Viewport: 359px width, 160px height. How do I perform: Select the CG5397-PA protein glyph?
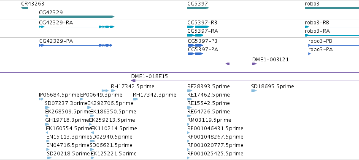pos(195,54)
